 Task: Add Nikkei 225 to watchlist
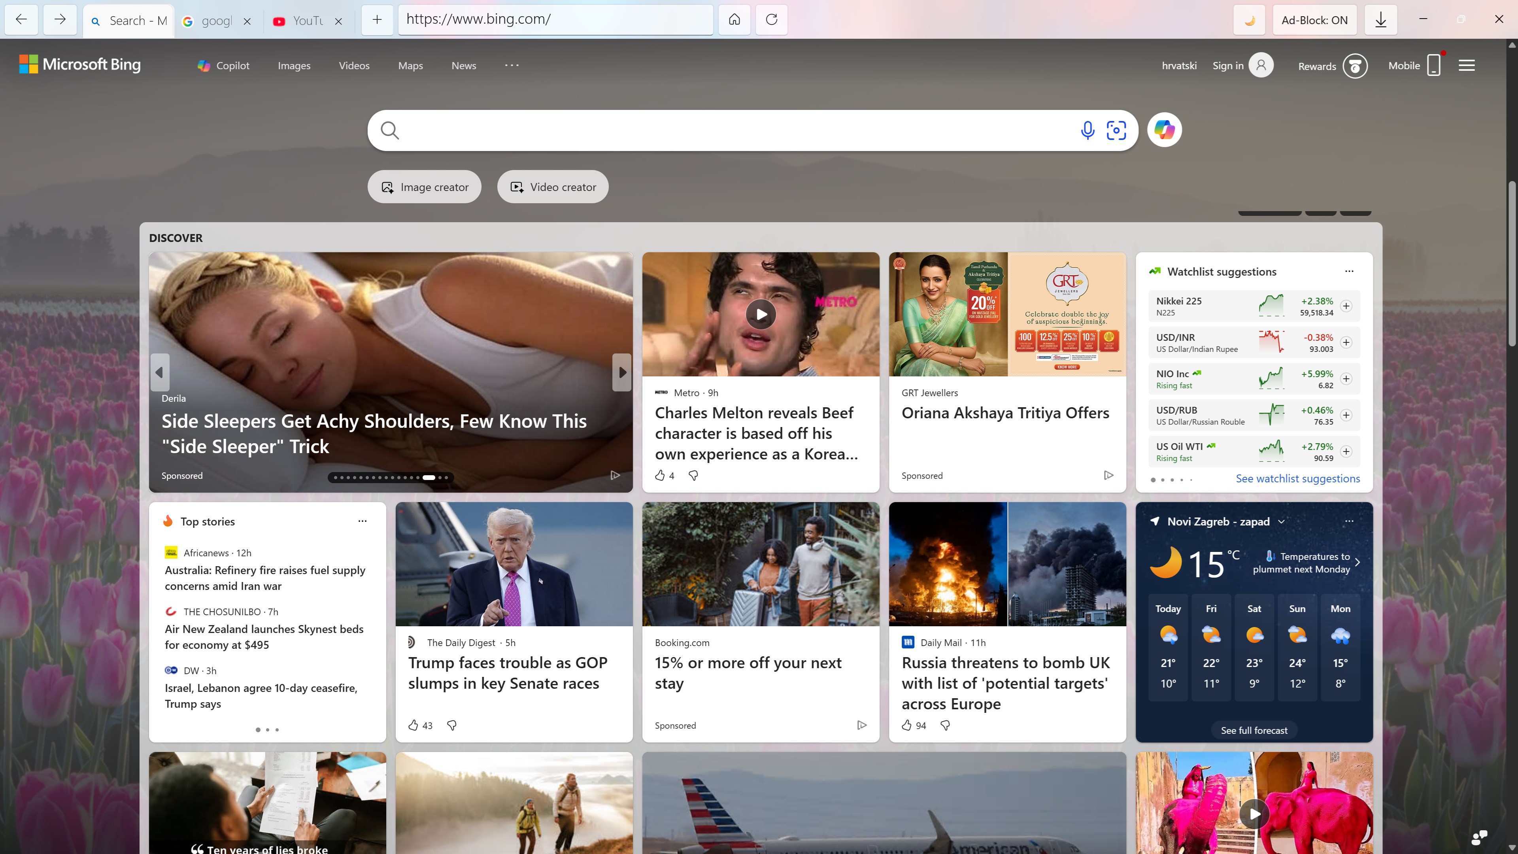tap(1346, 306)
